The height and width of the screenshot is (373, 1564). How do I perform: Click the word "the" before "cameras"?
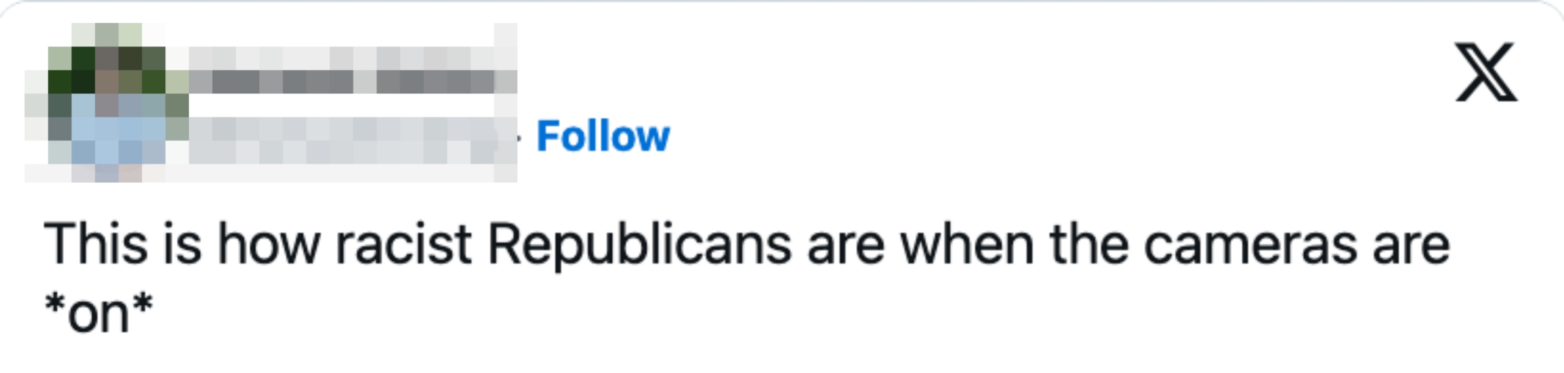pos(1088,245)
